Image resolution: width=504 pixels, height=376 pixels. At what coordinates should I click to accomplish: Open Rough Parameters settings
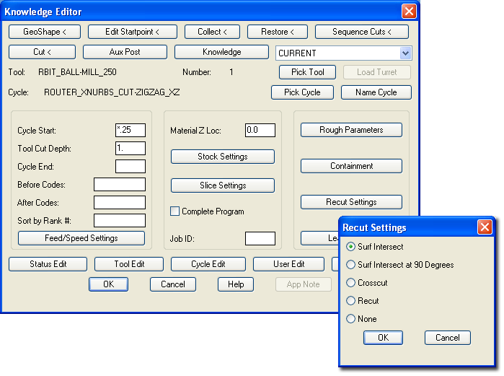coord(351,130)
